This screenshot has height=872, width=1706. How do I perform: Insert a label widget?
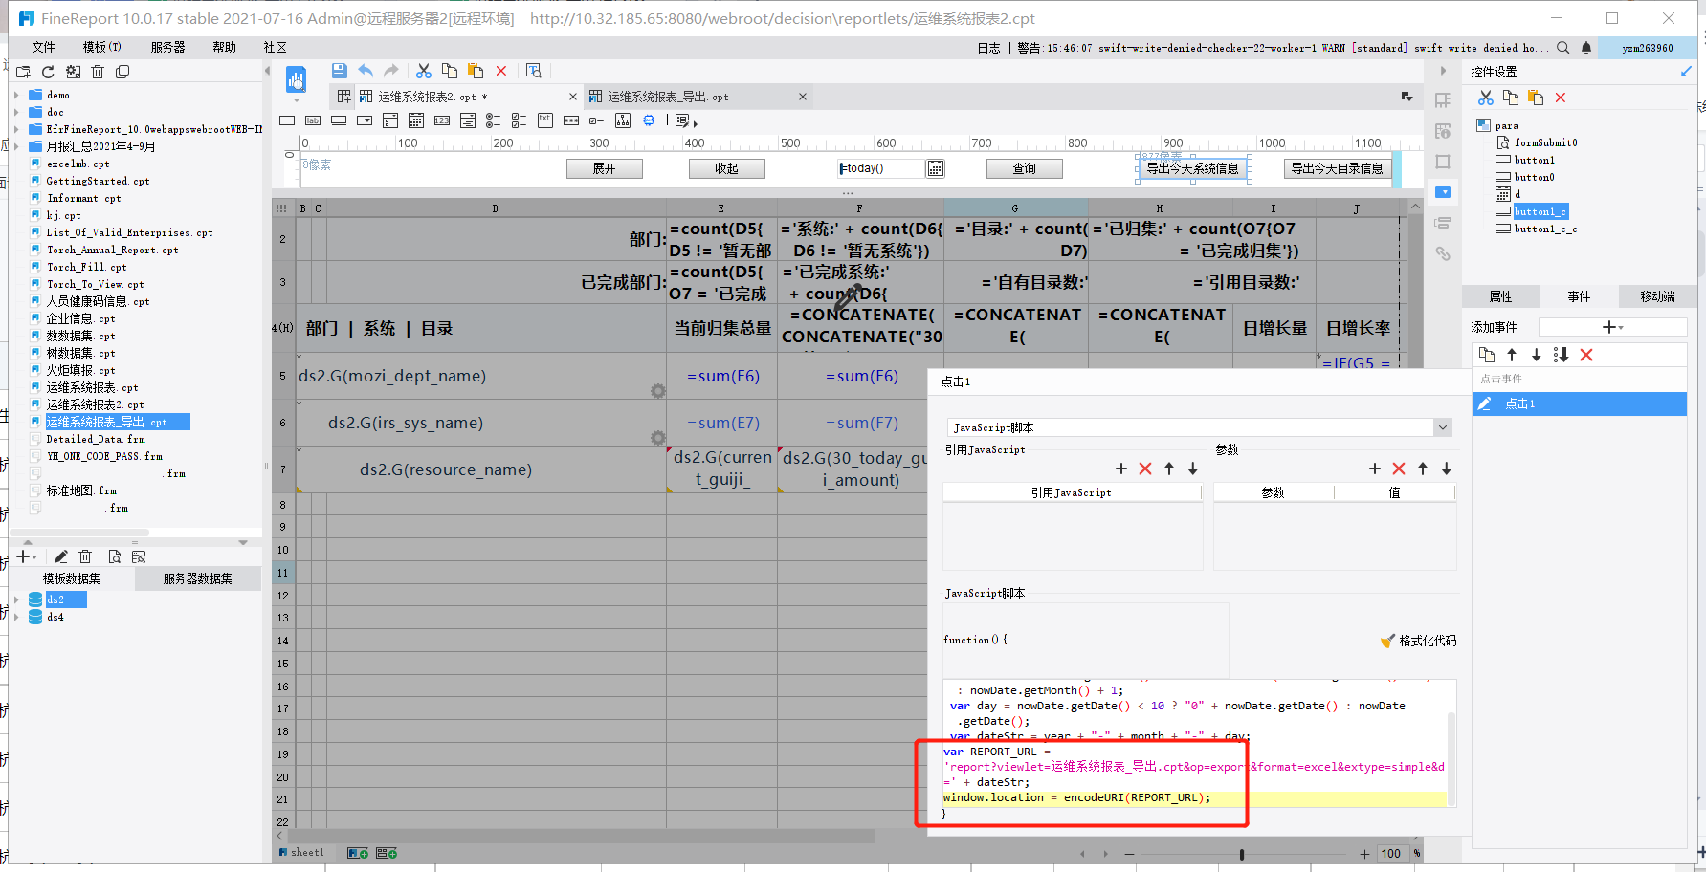pyautogui.click(x=313, y=120)
